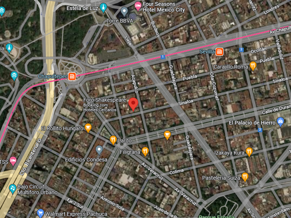The width and height of the screenshot is (291, 218).
Task: Open the Torre BBVA gray place pin
Action: pos(124,11)
